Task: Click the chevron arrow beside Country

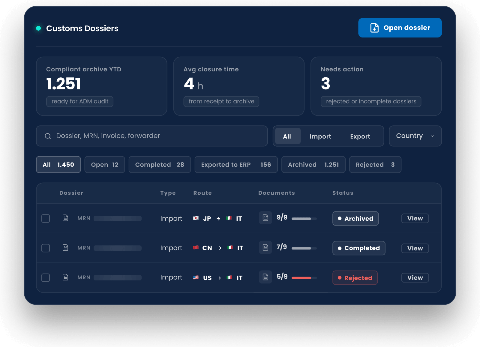Action: click(x=432, y=136)
